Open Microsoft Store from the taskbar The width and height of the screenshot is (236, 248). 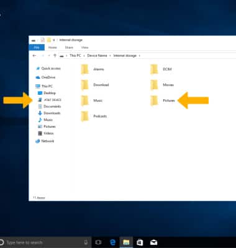tap(140, 242)
